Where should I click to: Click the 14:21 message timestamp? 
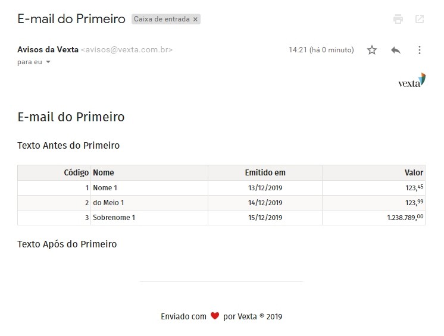point(321,50)
